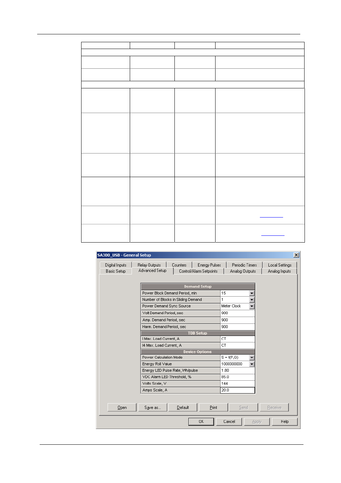
Task: Click the Help button
Action: [x=285, y=421]
